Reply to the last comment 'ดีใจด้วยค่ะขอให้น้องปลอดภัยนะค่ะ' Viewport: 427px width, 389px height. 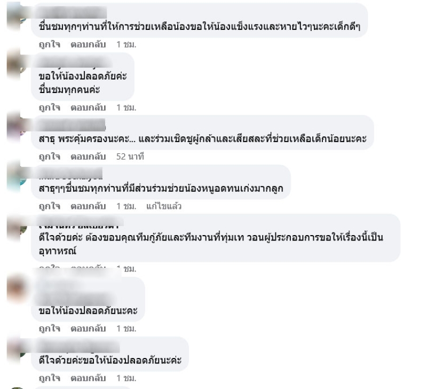click(88, 378)
